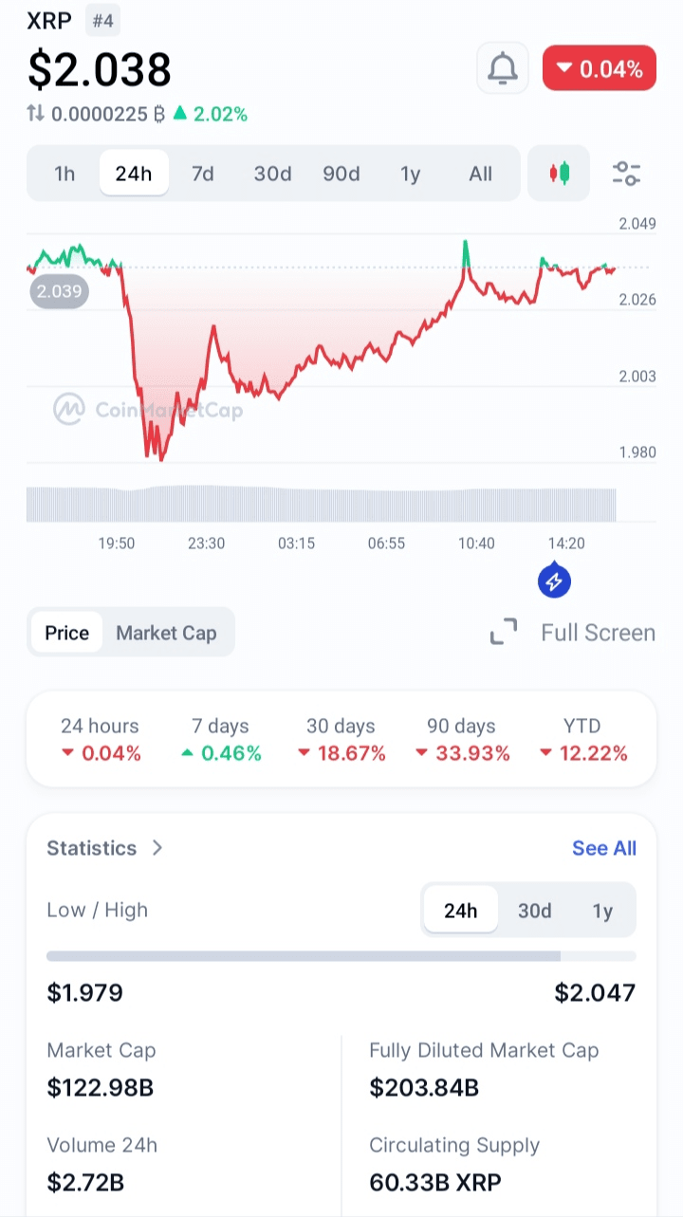Select 1y in Low / High range
The image size is (683, 1217).
pos(602,911)
